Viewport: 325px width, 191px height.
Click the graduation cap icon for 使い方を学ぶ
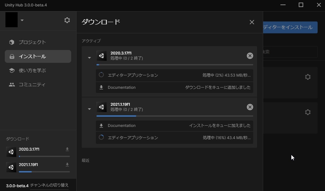12,71
